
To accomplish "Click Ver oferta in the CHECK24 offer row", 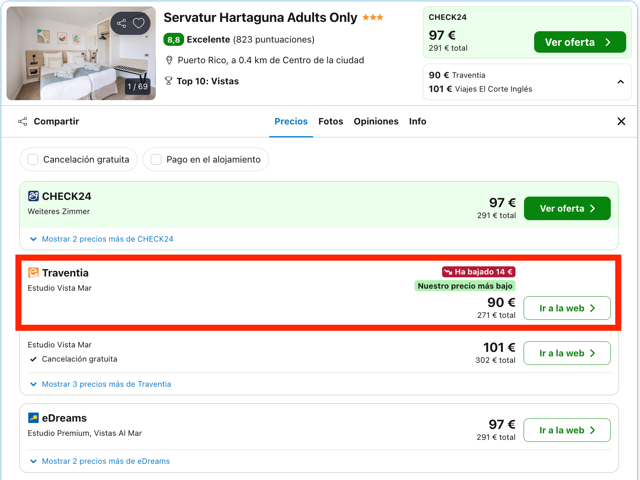I will pyautogui.click(x=567, y=208).
